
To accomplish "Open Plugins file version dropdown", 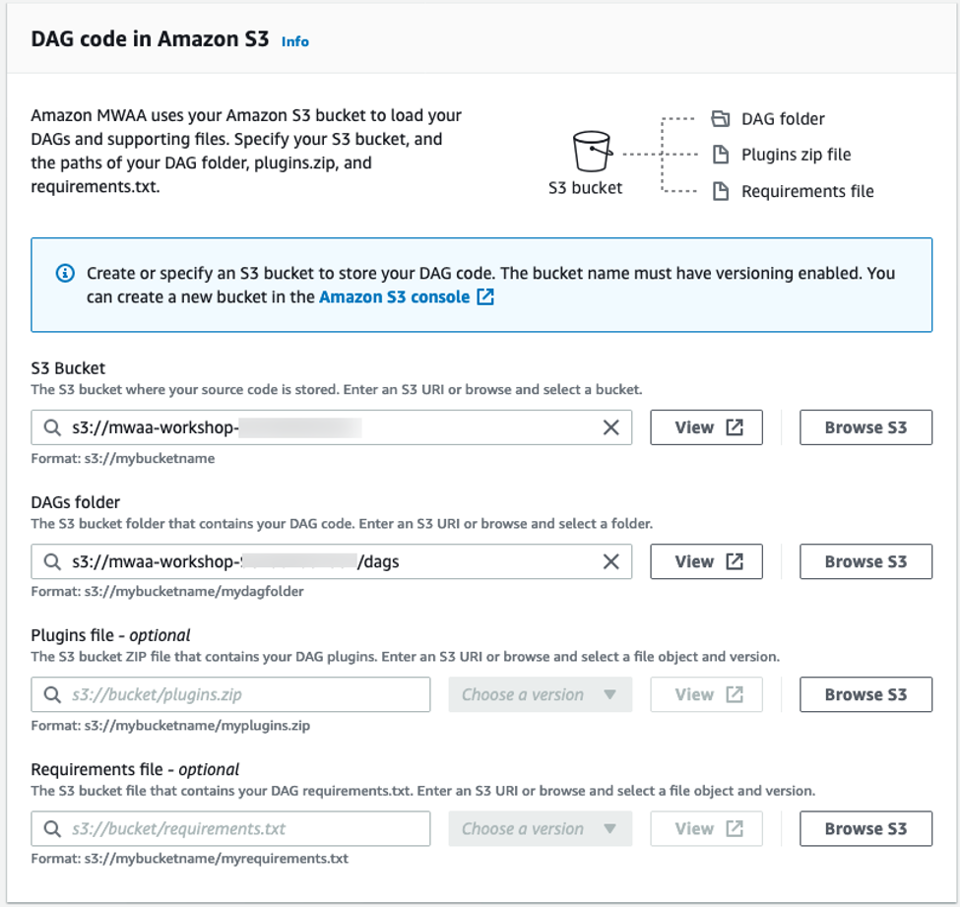I will click(539, 694).
